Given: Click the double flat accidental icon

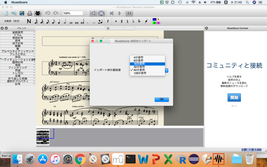Looking at the screenshot, I should coord(139,21).
